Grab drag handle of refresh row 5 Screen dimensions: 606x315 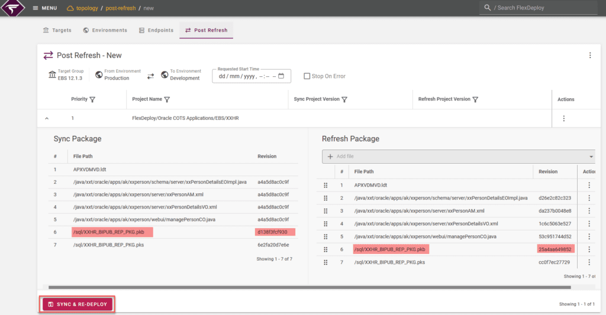(x=325, y=236)
